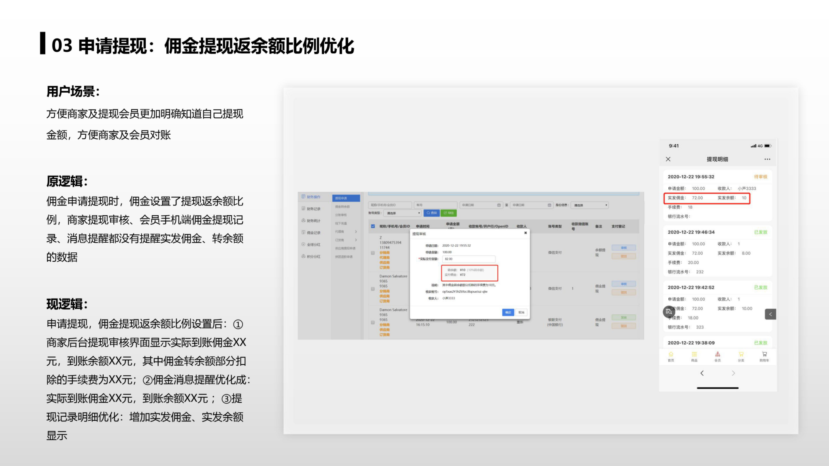Select the 分账审核 submenu item
This screenshot has height=466, width=829.
(341, 215)
